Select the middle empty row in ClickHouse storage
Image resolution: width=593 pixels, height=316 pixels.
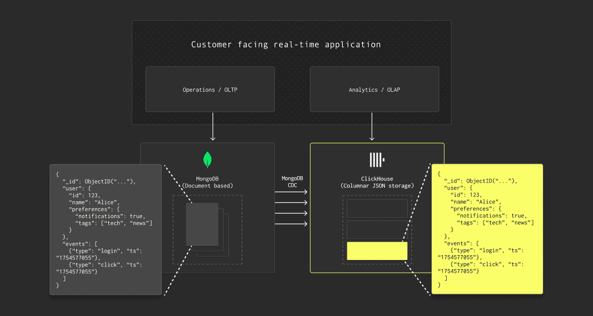coord(377,230)
